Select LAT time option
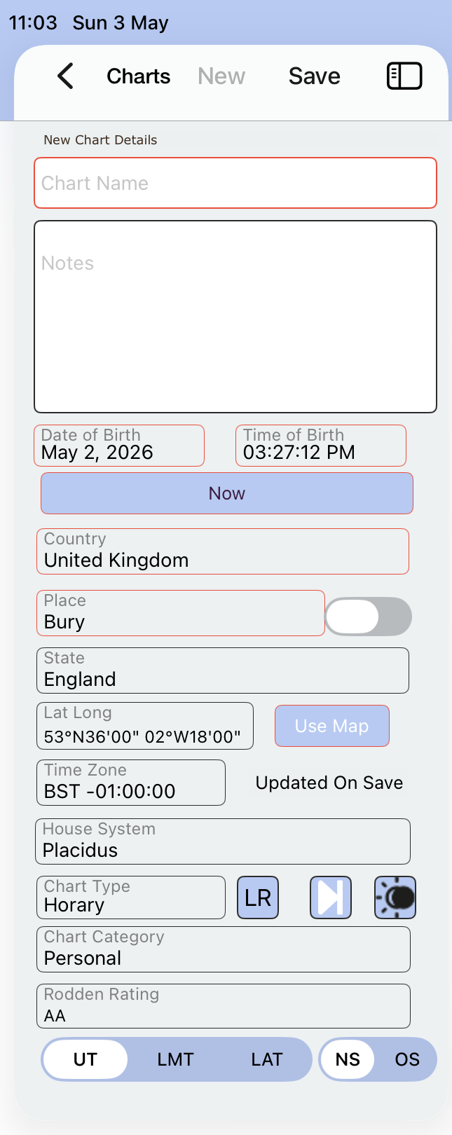Viewport: 452px width, 1135px height. click(267, 1059)
